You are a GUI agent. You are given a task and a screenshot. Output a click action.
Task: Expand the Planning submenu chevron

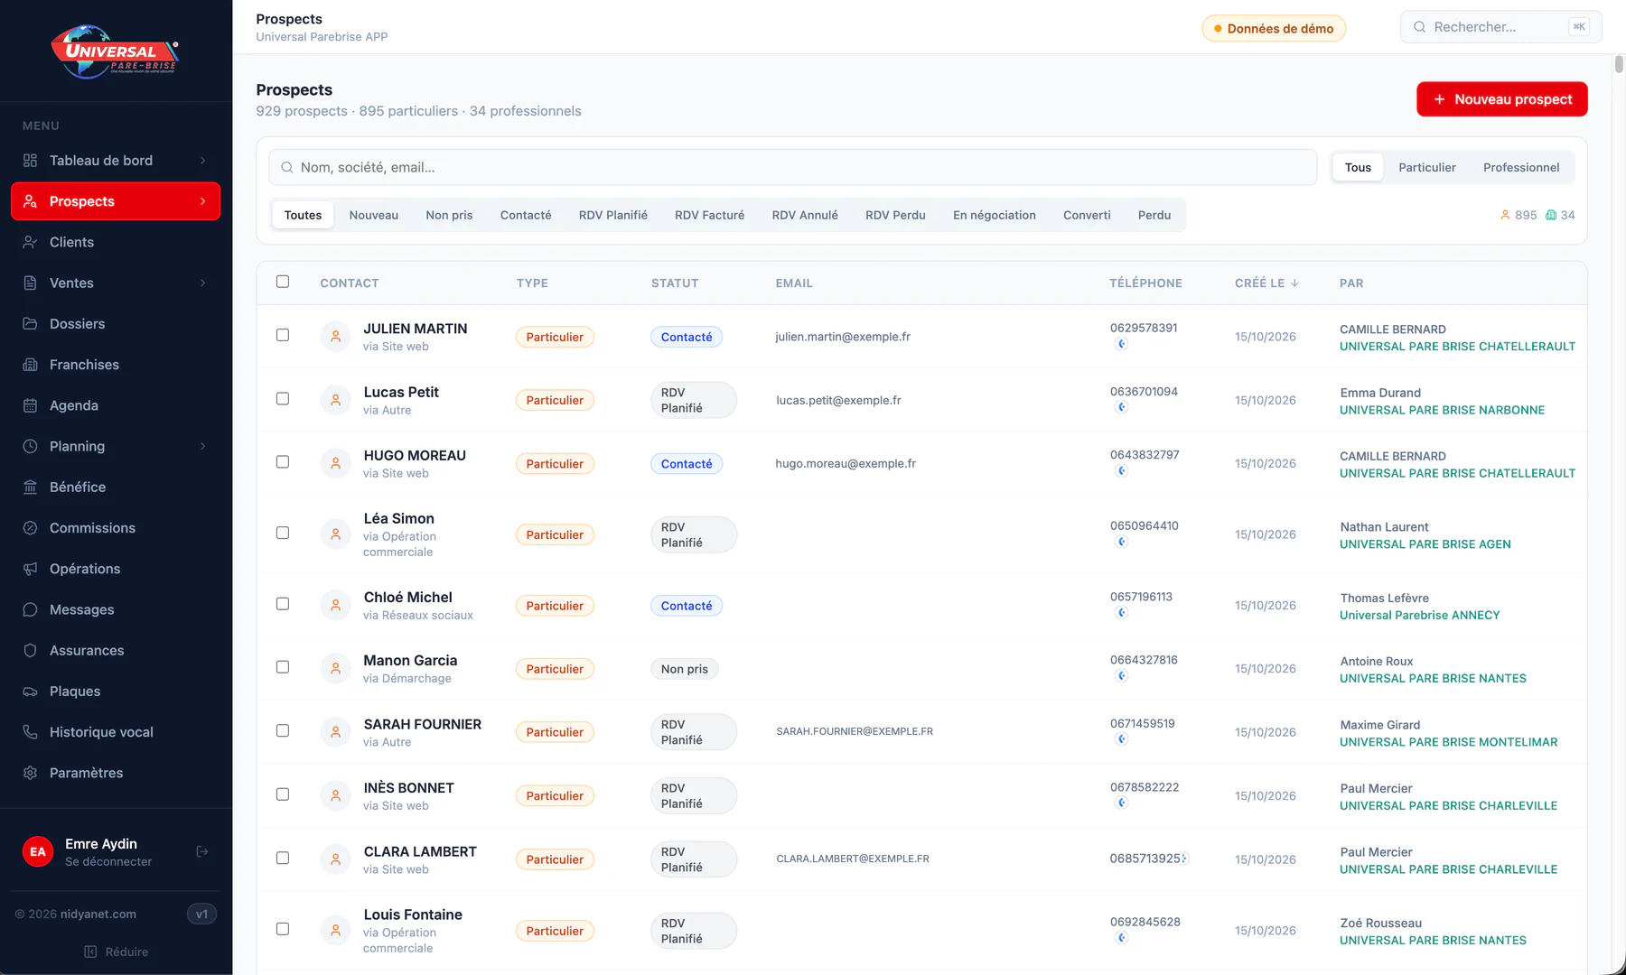tap(202, 446)
